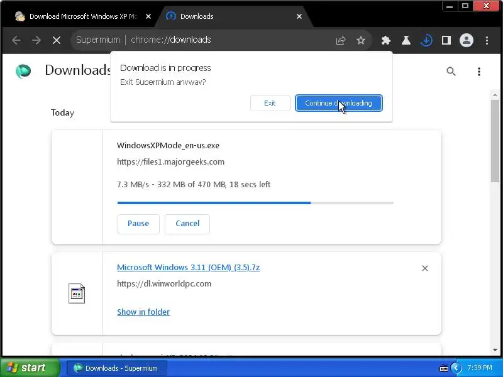Image resolution: width=503 pixels, height=377 pixels.
Task: Toggle the side panel icon
Action: click(446, 40)
